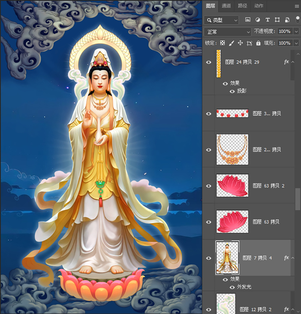
Task: Prevent auto-nesting into artboards lock icon
Action: click(x=249, y=43)
